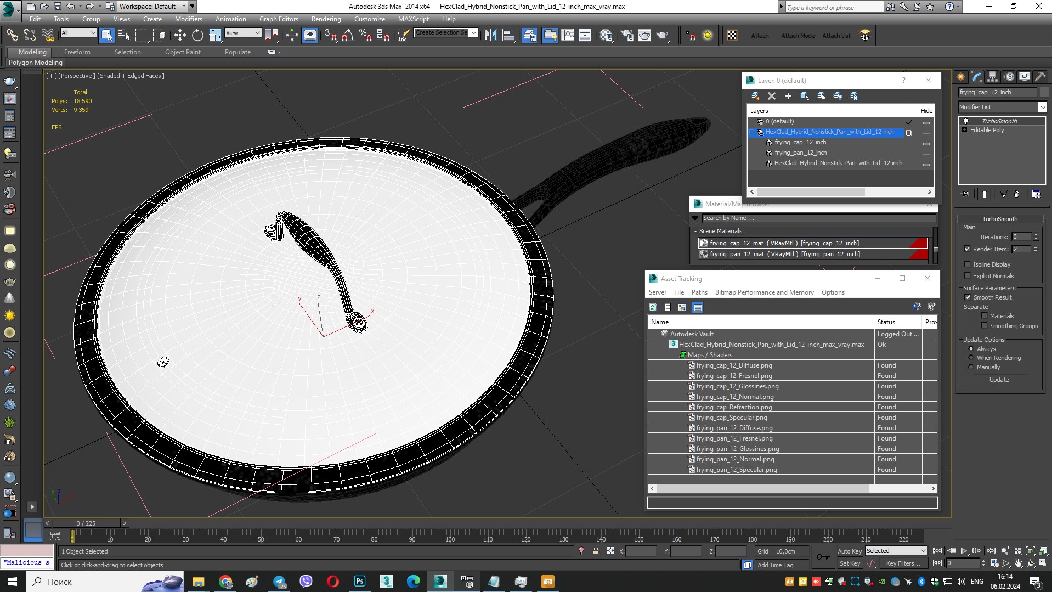The height and width of the screenshot is (592, 1052).
Task: Open the Motion command panel tab
Action: [1009, 77]
